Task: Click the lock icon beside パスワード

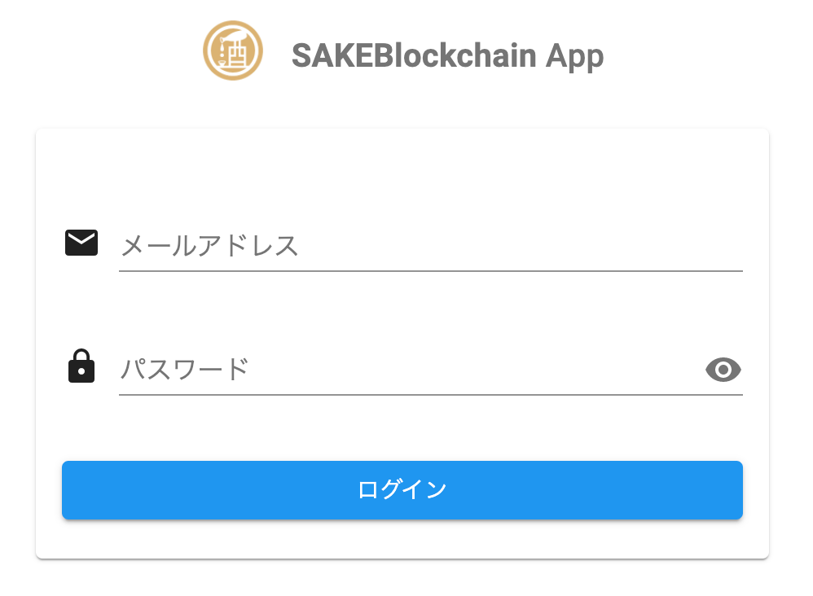Action: coord(81,366)
